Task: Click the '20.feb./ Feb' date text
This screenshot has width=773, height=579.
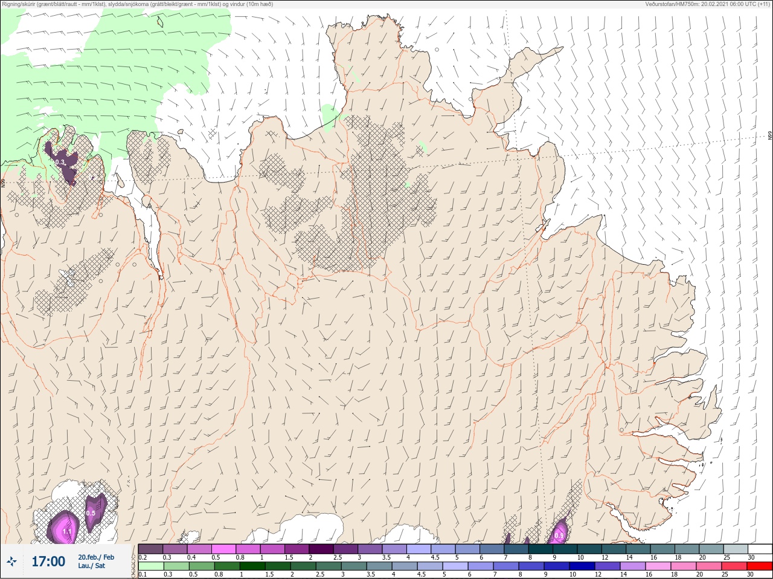Action: coord(96,557)
